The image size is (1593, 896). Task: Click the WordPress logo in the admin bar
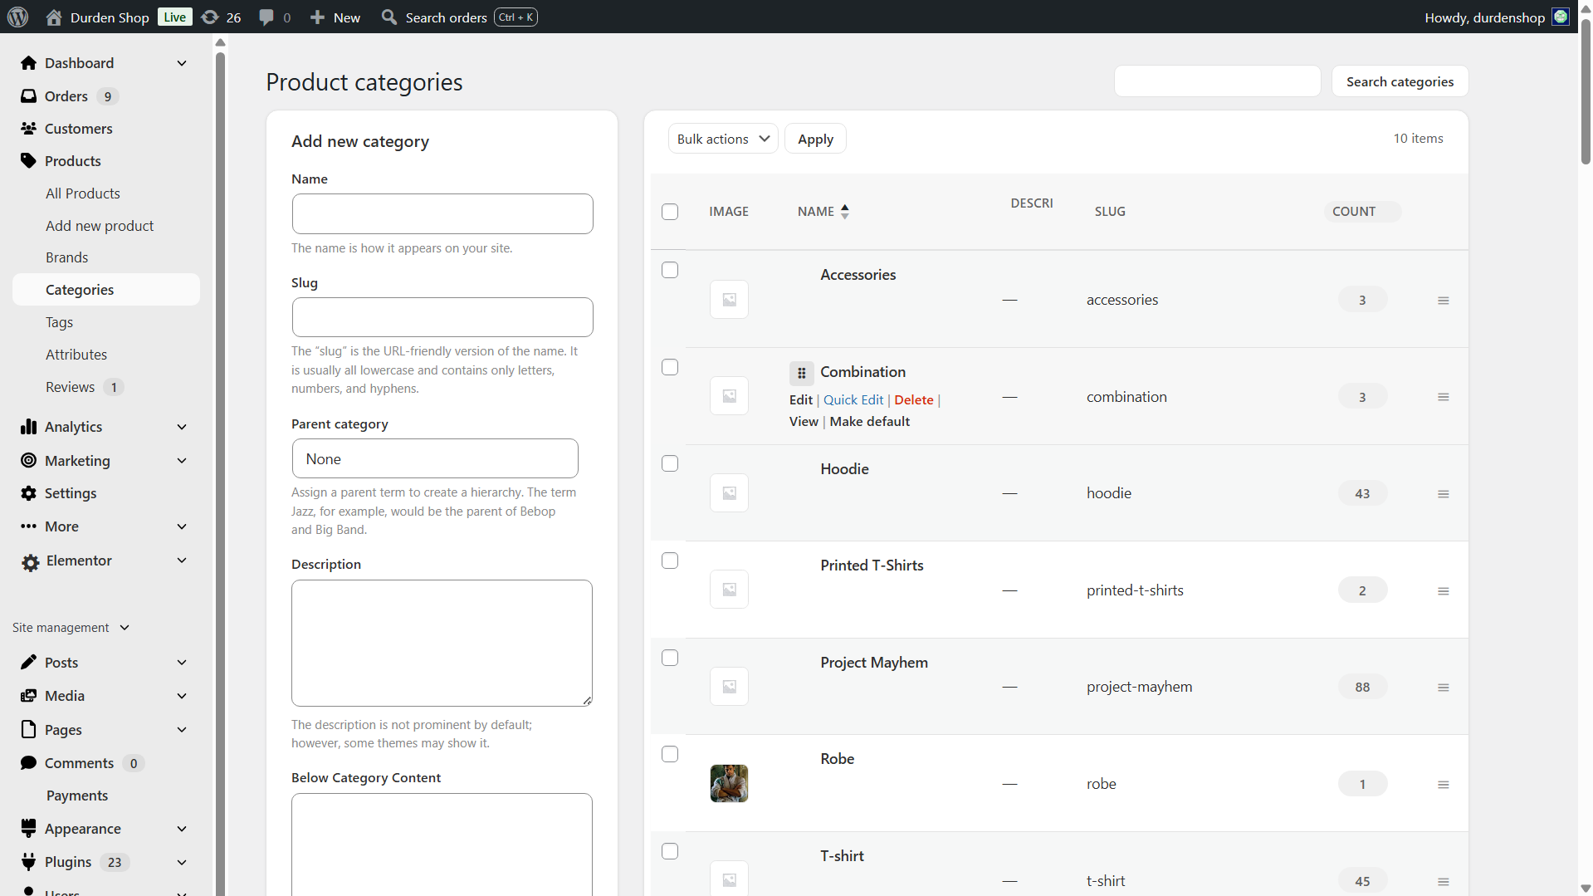17,17
